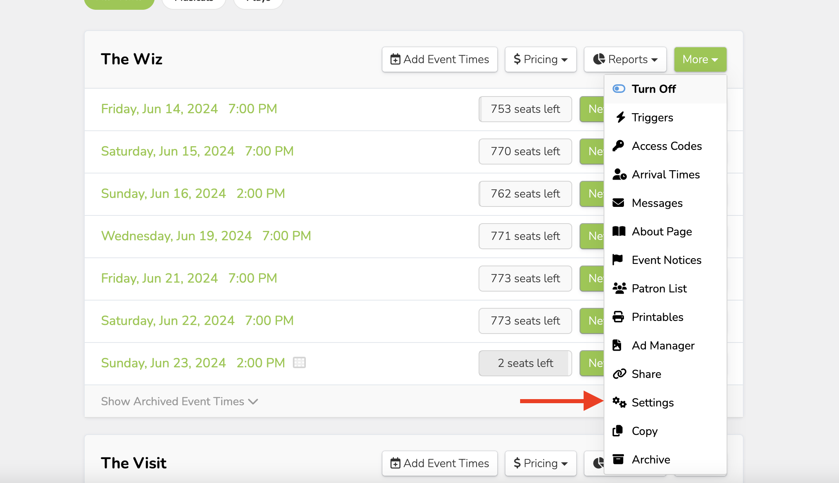Click the Arrival Times person-clock icon
The image size is (839, 483).
pyautogui.click(x=619, y=174)
